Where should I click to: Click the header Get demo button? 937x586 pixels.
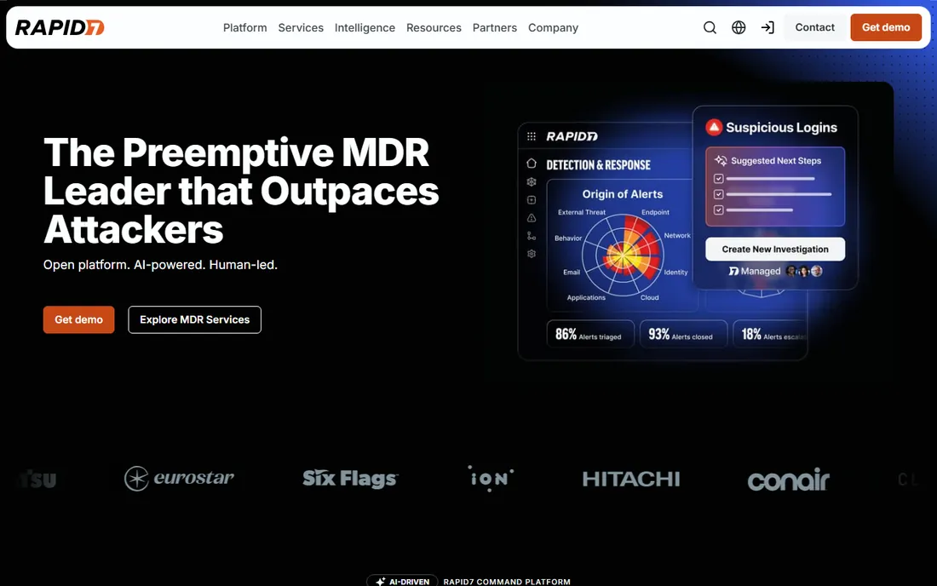pyautogui.click(x=886, y=27)
